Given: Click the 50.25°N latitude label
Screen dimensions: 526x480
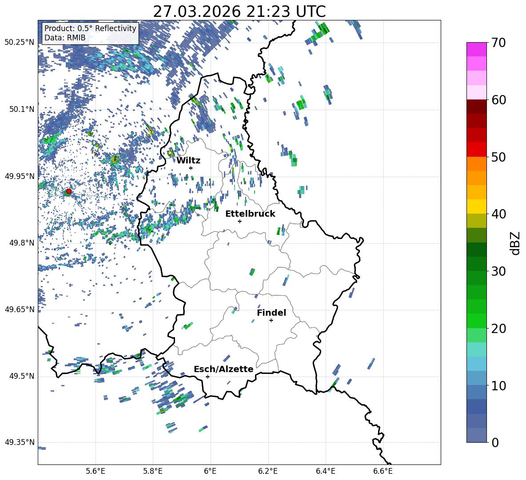Looking at the screenshot, I should point(20,43).
